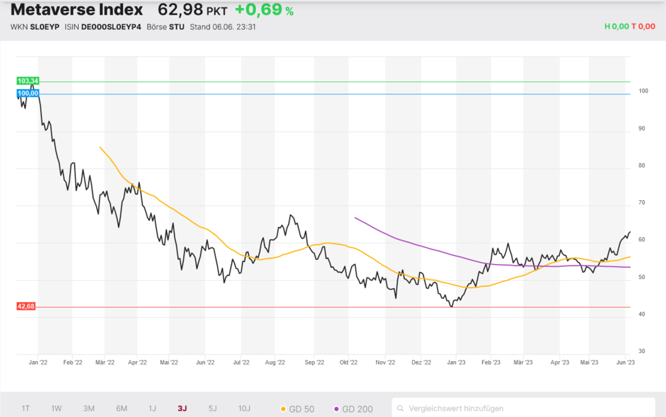The height and width of the screenshot is (417, 666).
Task: Click the blue 100,00 reference label
Action: 27,93
